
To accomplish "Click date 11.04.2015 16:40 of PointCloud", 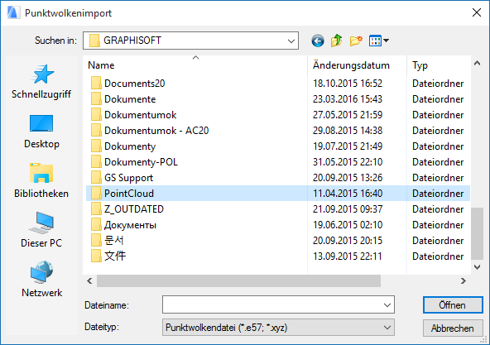I will [x=348, y=193].
